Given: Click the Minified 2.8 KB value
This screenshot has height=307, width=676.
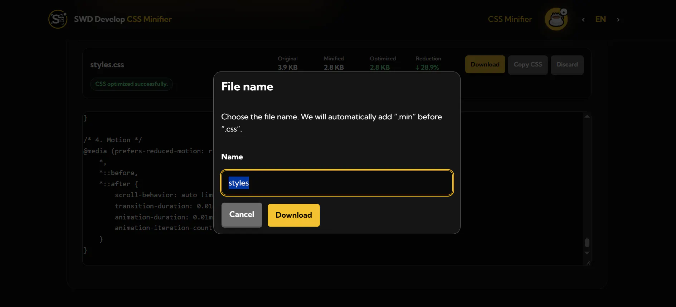Looking at the screenshot, I should click(x=334, y=68).
